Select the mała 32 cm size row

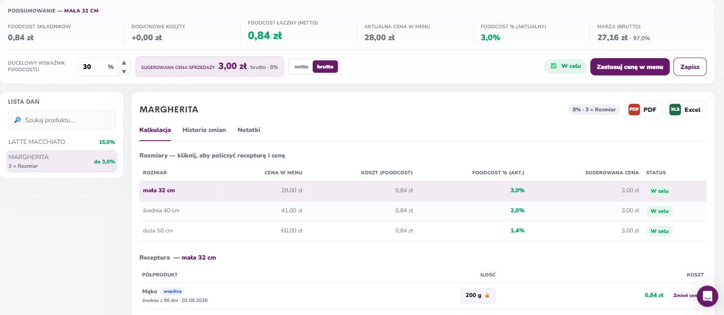pyautogui.click(x=423, y=191)
